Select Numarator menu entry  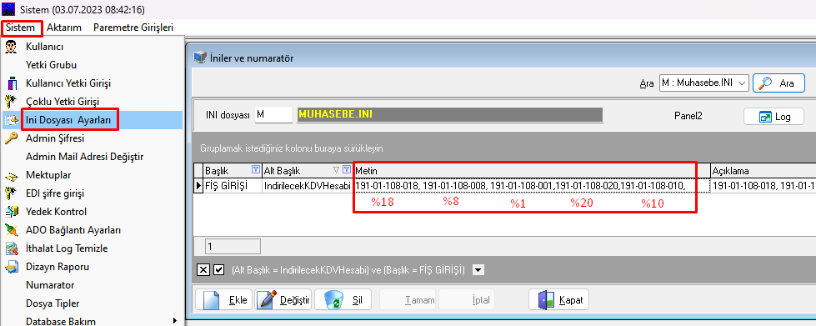(x=50, y=285)
